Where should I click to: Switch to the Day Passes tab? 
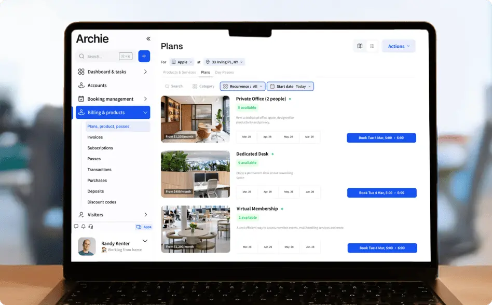224,73
